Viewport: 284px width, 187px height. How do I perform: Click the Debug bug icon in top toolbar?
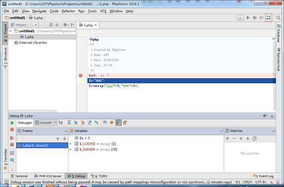tap(255, 18)
